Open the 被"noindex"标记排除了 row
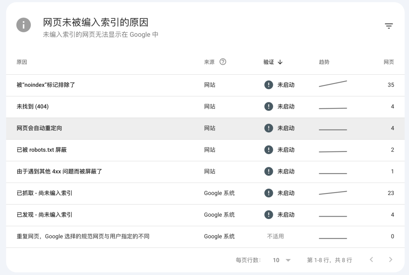 point(205,85)
